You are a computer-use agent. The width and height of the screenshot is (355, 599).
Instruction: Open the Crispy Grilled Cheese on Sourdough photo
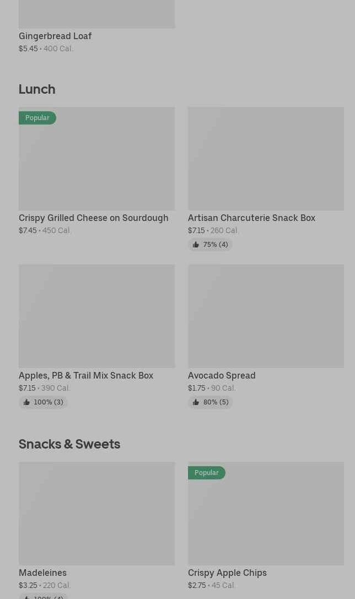click(x=96, y=159)
